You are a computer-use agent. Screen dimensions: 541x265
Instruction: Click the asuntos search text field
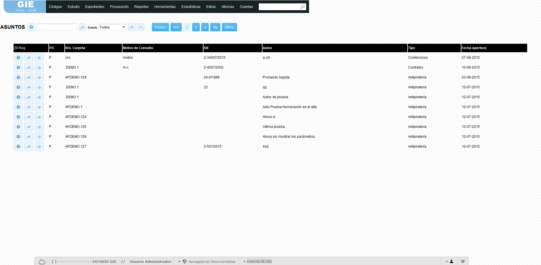(x=57, y=27)
